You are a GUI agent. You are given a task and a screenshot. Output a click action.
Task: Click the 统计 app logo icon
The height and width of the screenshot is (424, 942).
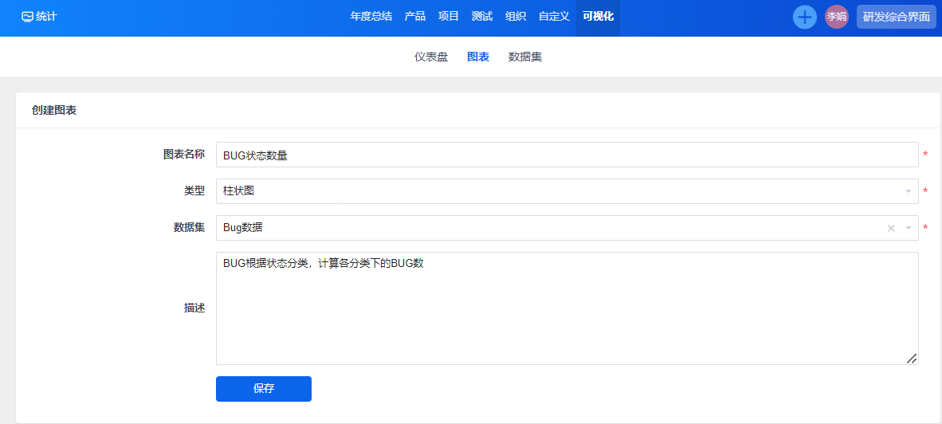click(27, 16)
